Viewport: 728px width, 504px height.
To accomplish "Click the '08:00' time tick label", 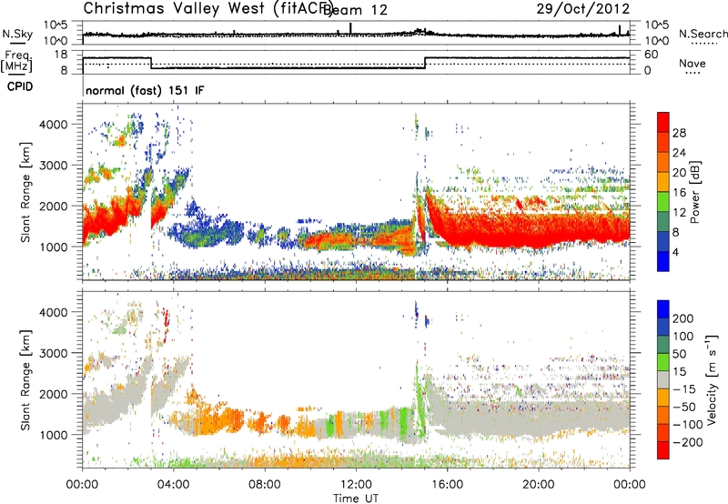I will tap(265, 485).
